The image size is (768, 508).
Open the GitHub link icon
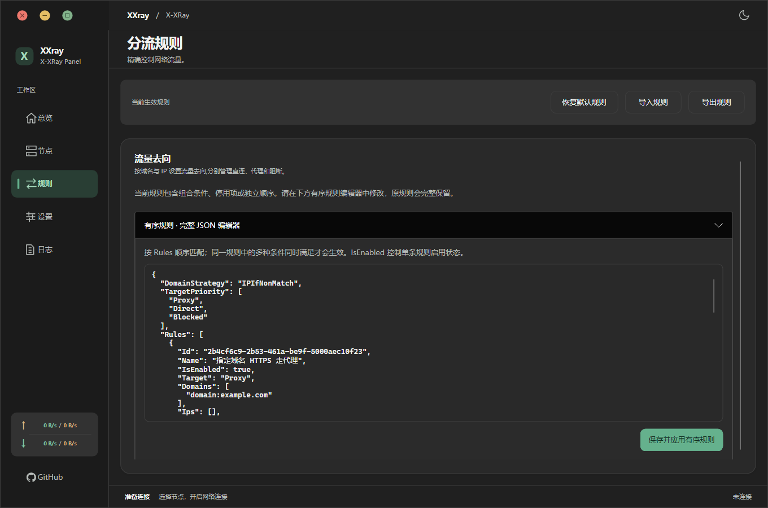[x=31, y=478]
